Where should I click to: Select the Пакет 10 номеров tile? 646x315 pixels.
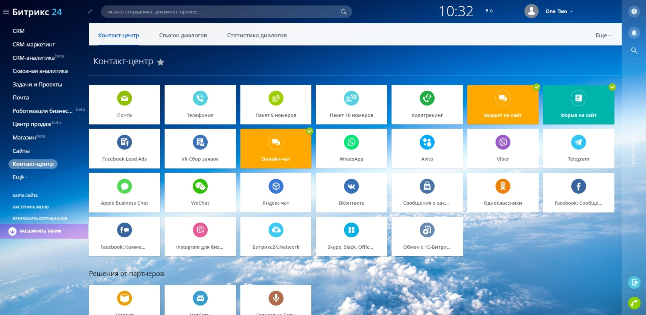(351, 105)
